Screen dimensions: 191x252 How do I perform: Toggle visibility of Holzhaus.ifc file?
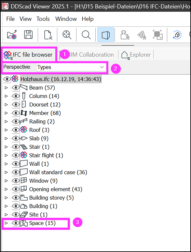pos(7,79)
